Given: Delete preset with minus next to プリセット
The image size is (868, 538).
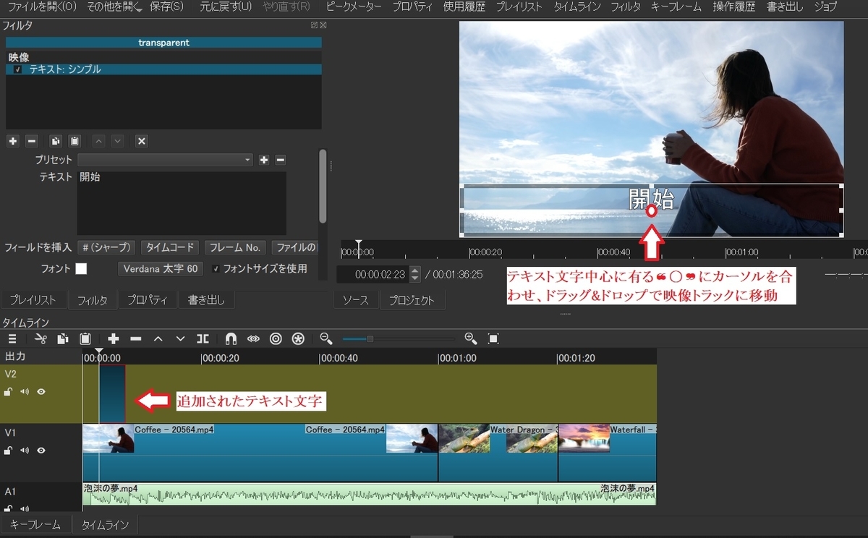Looking at the screenshot, I should (x=281, y=160).
